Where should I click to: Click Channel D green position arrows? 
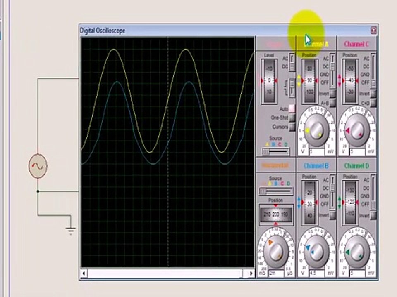click(339, 203)
